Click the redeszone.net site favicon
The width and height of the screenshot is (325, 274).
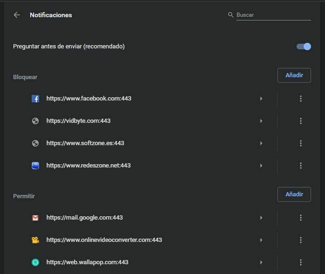(35, 166)
